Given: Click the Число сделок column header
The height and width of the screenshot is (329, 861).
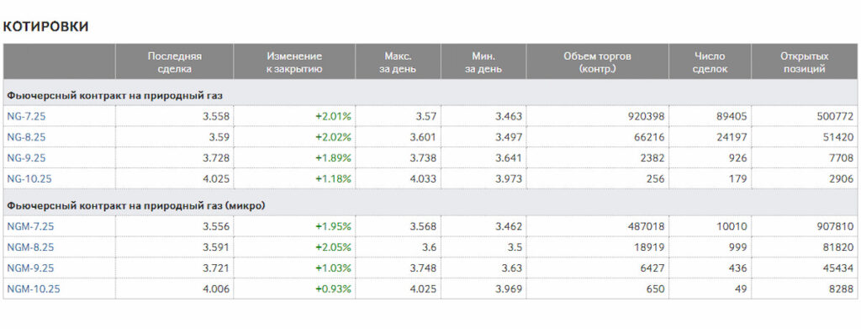Looking at the screenshot, I should coord(710,62).
